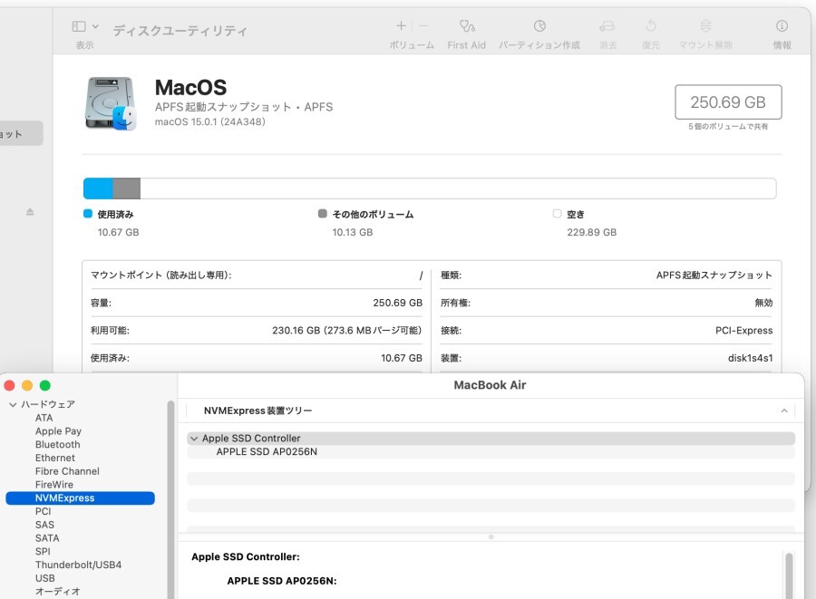Screen dimensions: 816x599
Task: Click the Unmount (マウント解除) toolbar icon
Action: pos(705,27)
